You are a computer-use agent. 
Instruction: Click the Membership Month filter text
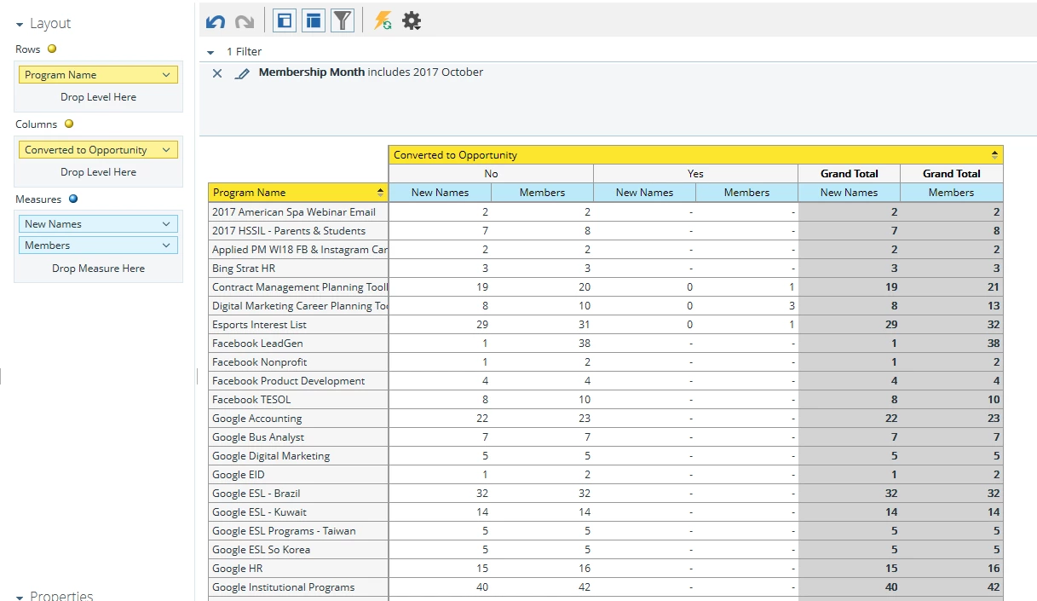[371, 72]
